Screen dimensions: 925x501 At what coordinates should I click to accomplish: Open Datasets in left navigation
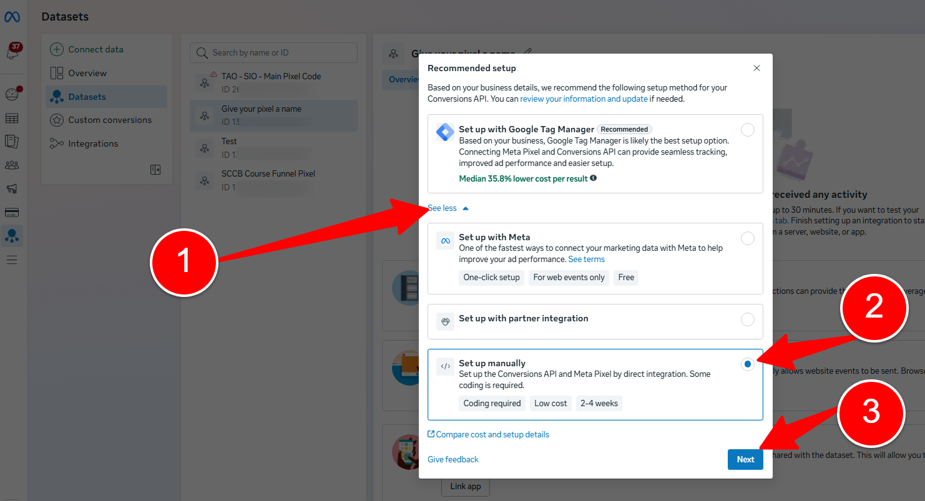tap(106, 97)
